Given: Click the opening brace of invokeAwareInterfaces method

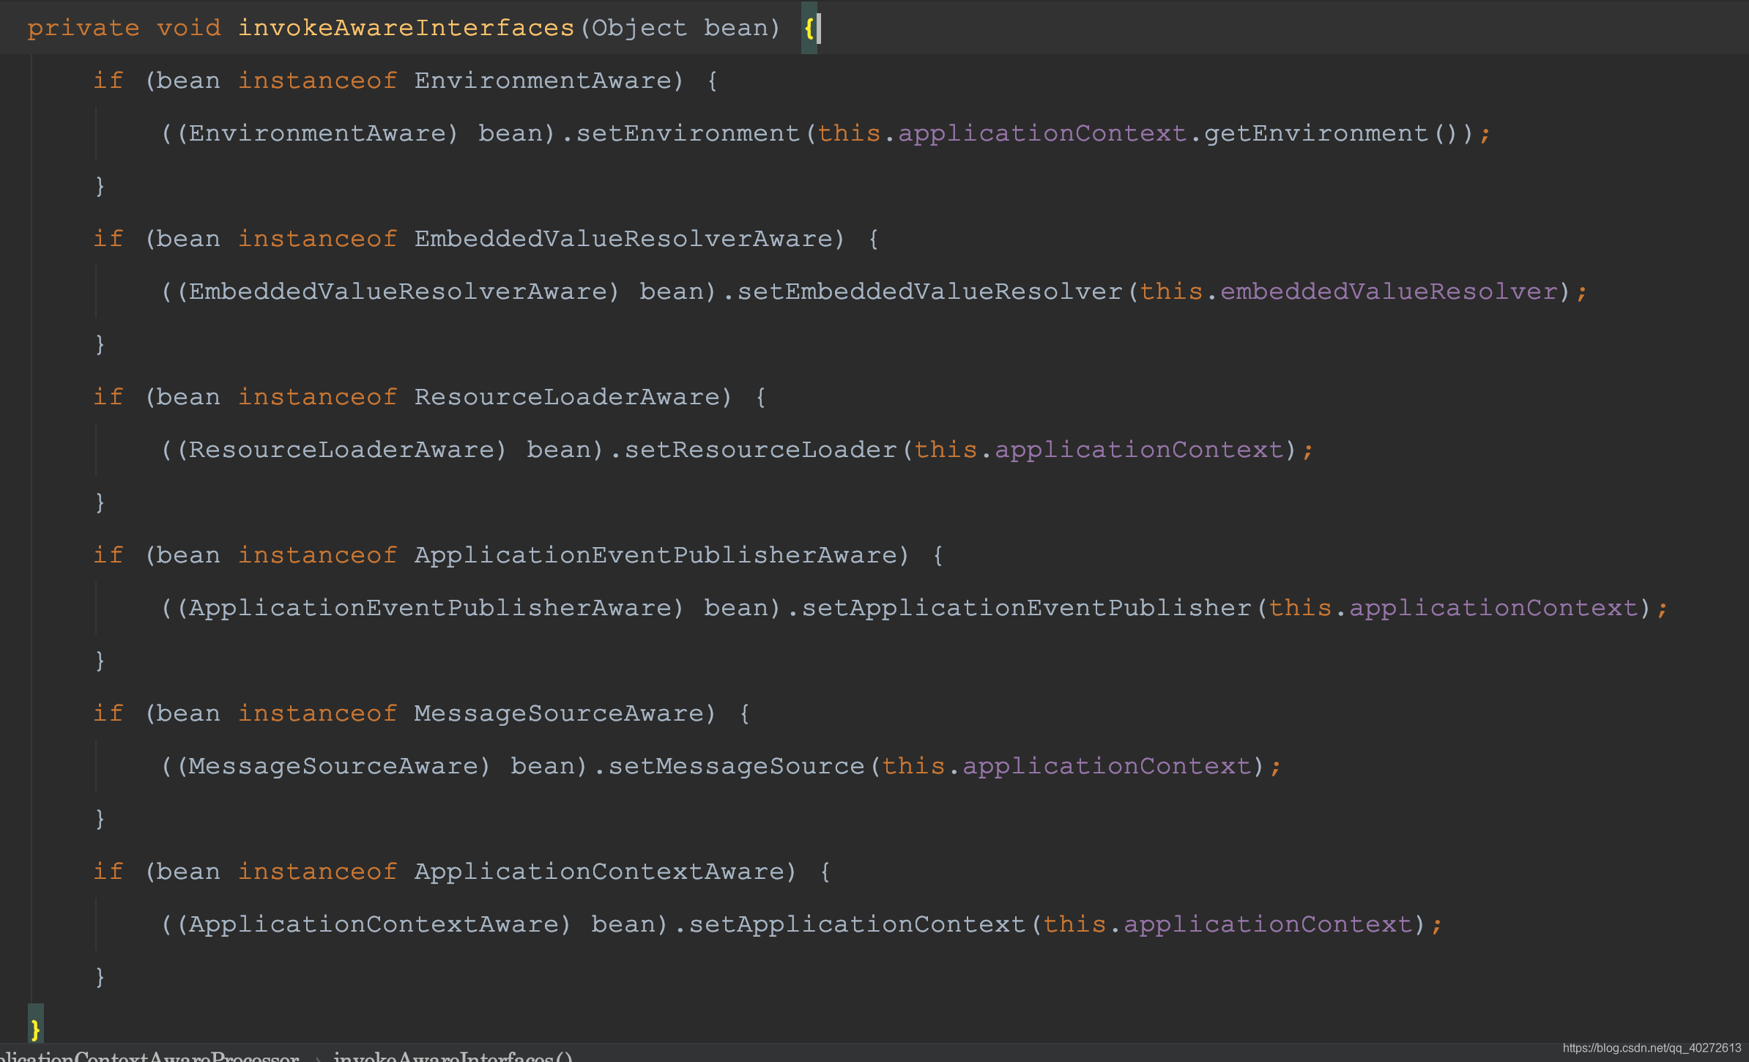Looking at the screenshot, I should (809, 29).
